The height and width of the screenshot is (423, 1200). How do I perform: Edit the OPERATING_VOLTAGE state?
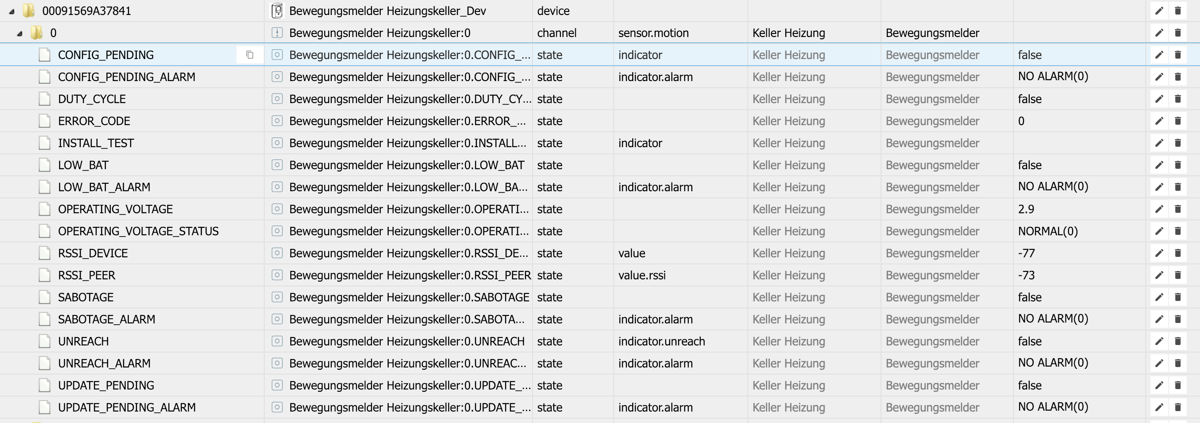coord(1159,209)
